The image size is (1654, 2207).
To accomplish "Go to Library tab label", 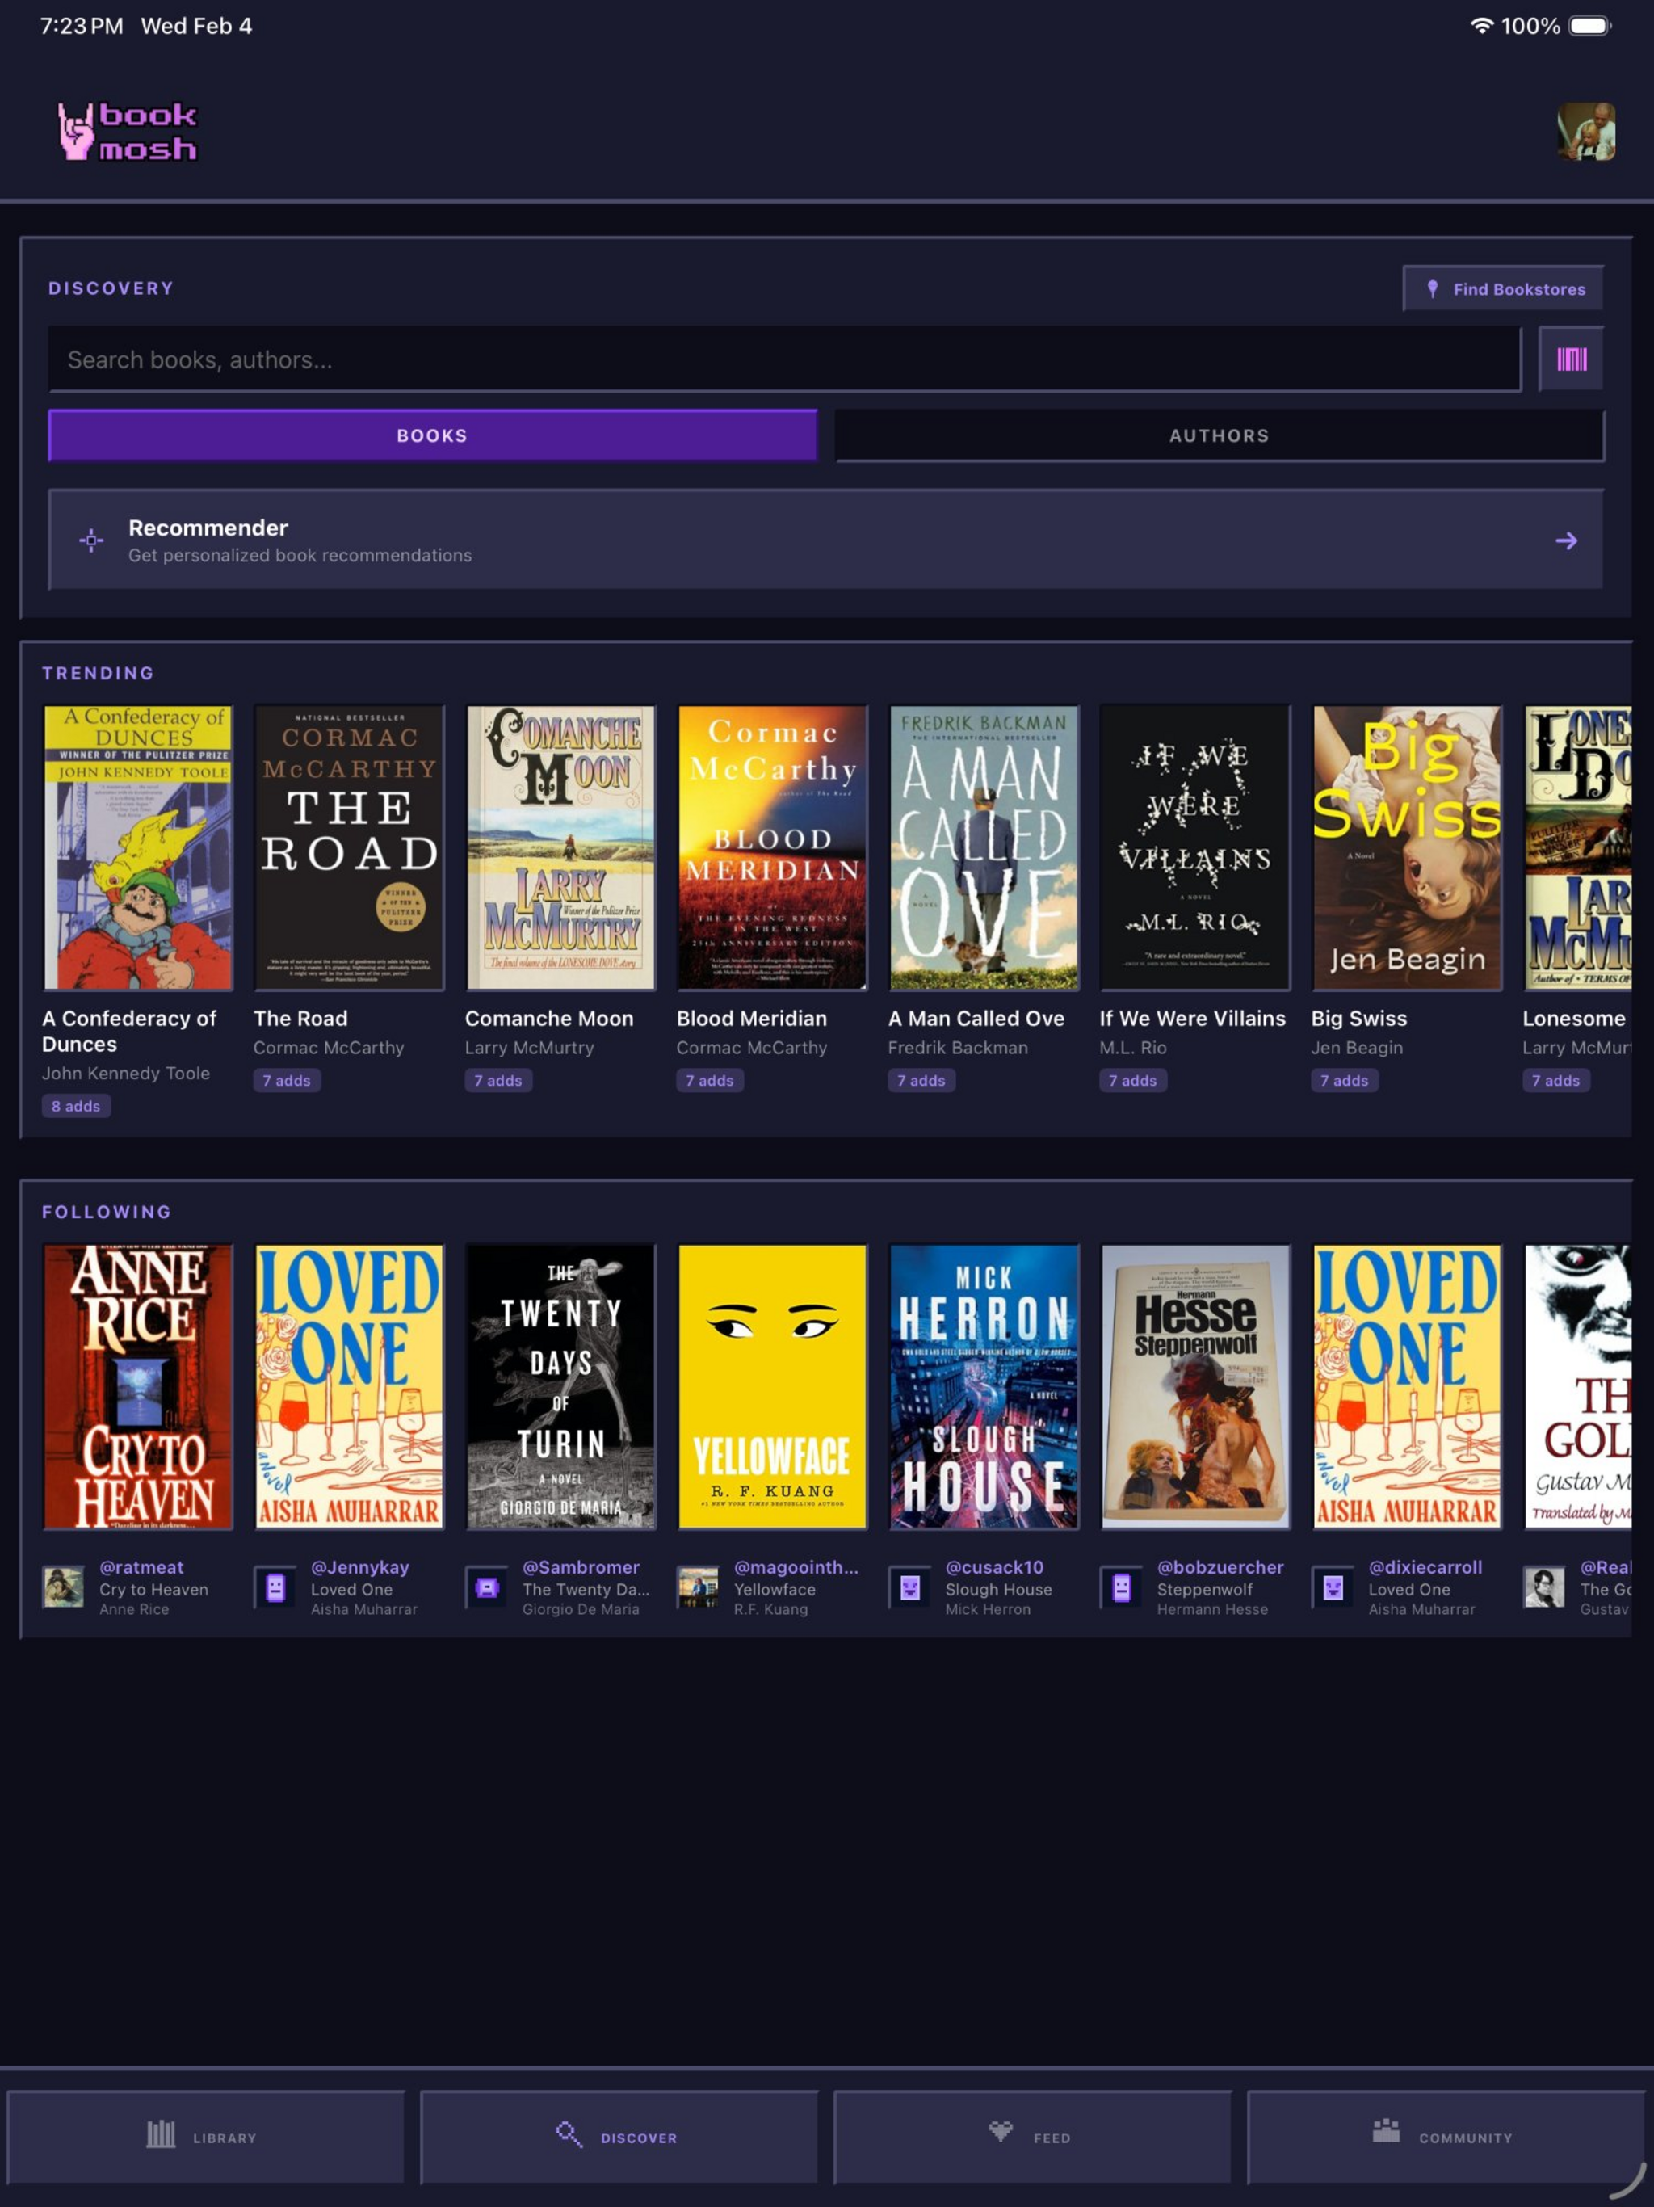I will coord(225,2138).
